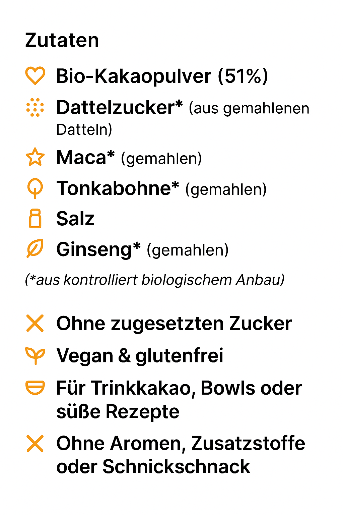Image resolution: width=343 pixels, height=515 pixels.
Task: Click the Tonkabohne ingredient label
Action: pyautogui.click(x=118, y=188)
